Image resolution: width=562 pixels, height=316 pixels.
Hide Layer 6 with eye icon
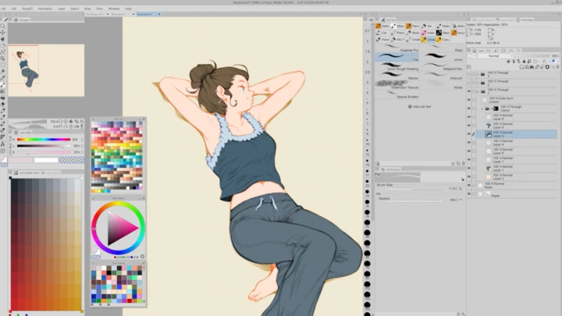469,117
